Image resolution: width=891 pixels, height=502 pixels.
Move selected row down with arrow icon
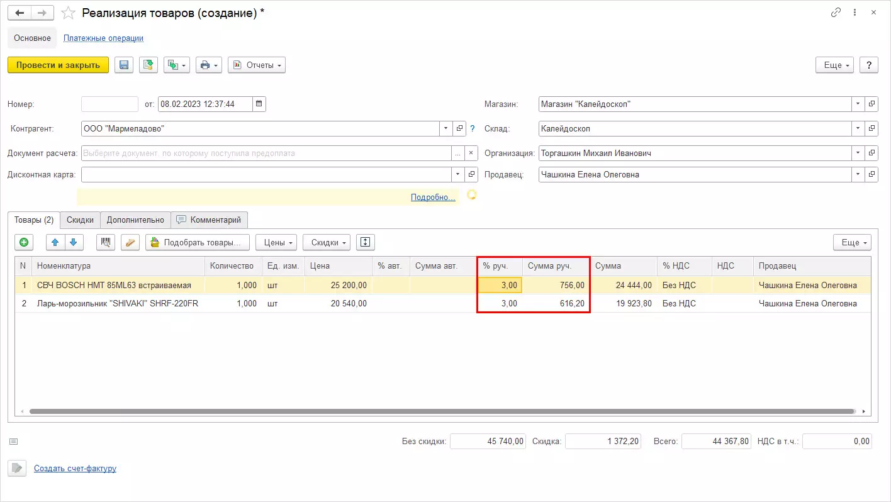74,242
